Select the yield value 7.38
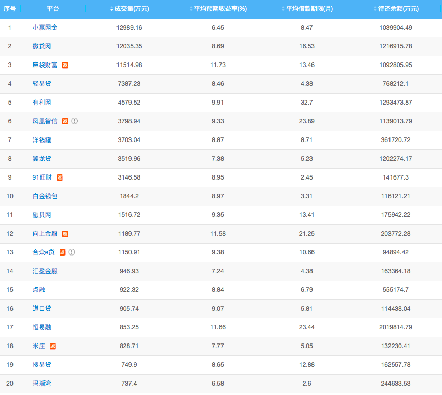 [218, 159]
